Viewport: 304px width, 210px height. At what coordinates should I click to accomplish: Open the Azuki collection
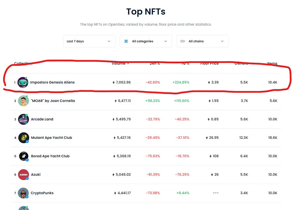36,174
